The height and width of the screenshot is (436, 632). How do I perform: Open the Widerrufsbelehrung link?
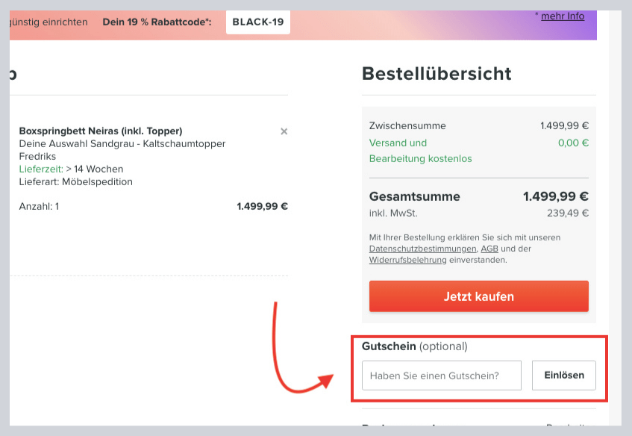point(407,260)
